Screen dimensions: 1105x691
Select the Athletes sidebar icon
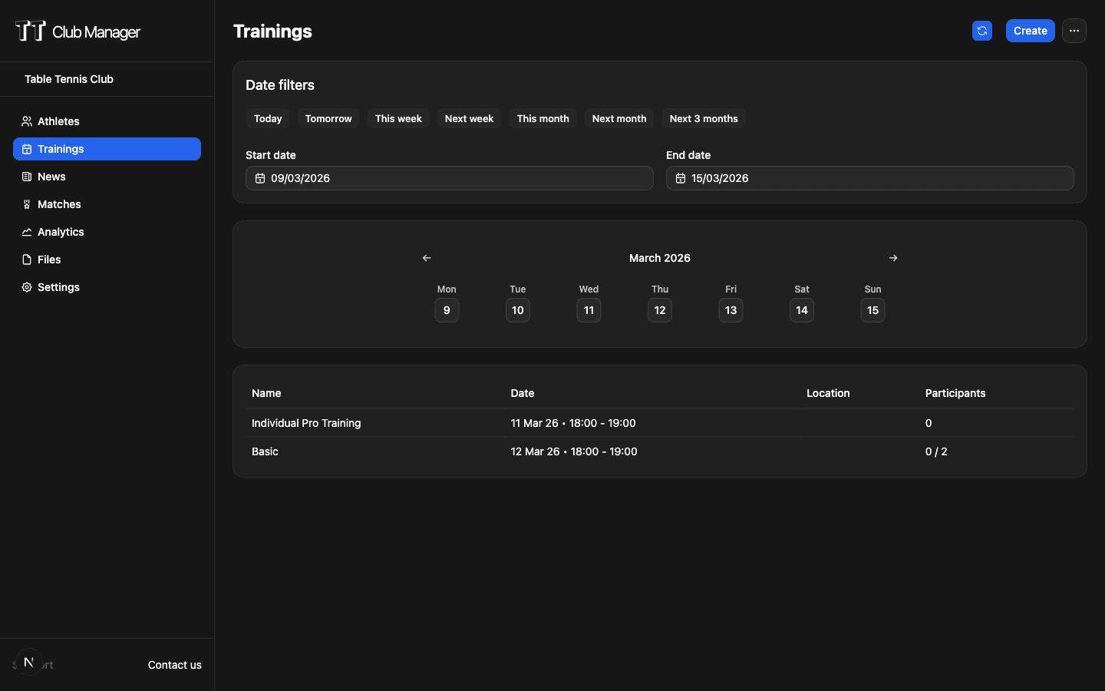27,121
